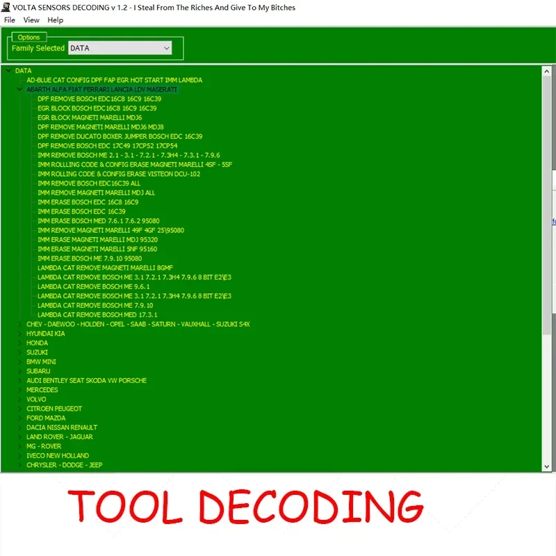Click the HONDA family label
The height and width of the screenshot is (556, 556).
click(38, 343)
